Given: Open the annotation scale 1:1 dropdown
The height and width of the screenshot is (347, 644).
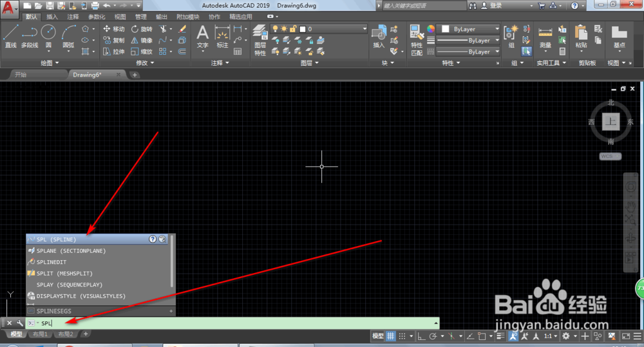Looking at the screenshot, I should pyautogui.click(x=551, y=336).
